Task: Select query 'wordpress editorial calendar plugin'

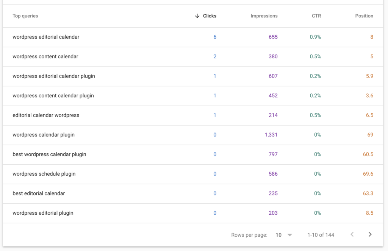Action: coord(54,76)
